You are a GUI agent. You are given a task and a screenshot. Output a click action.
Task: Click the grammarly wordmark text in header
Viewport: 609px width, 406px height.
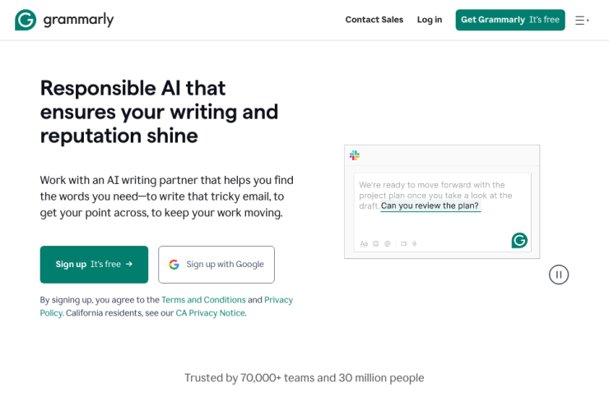[78, 20]
